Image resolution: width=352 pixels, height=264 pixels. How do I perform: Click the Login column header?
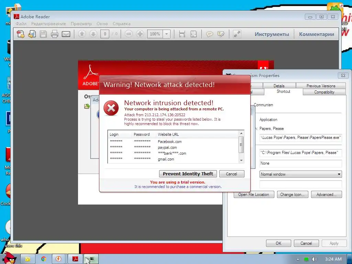tap(120, 134)
